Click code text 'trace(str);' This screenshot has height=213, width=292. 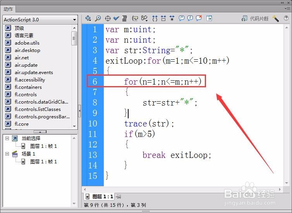149,124
